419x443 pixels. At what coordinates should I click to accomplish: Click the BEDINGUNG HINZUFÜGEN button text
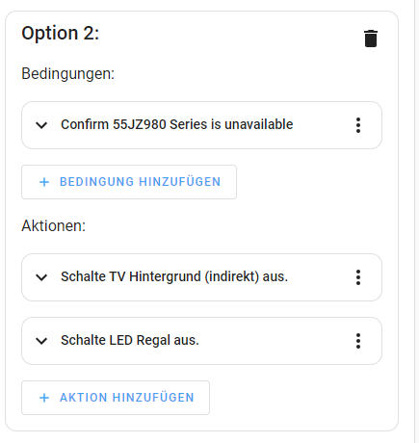pos(141,182)
